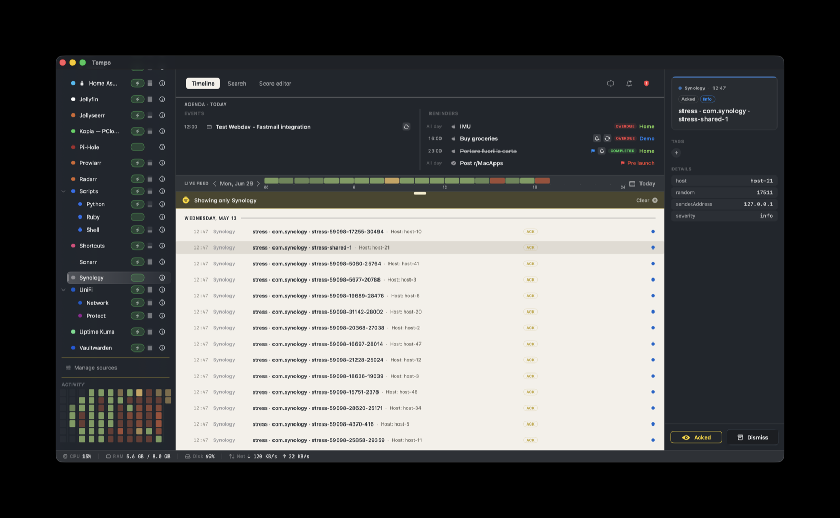The image size is (840, 518).
Task: Click the ACK badge on the stress-59098-5060-25764 row
Action: pos(530,264)
